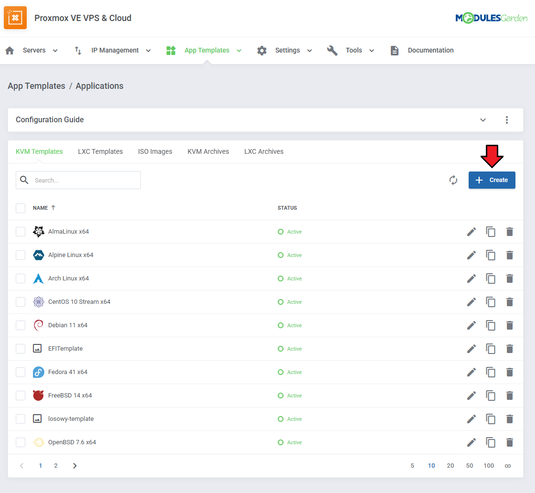The height and width of the screenshot is (493, 535).
Task: Switch to the LXC Templates tab
Action: point(100,151)
